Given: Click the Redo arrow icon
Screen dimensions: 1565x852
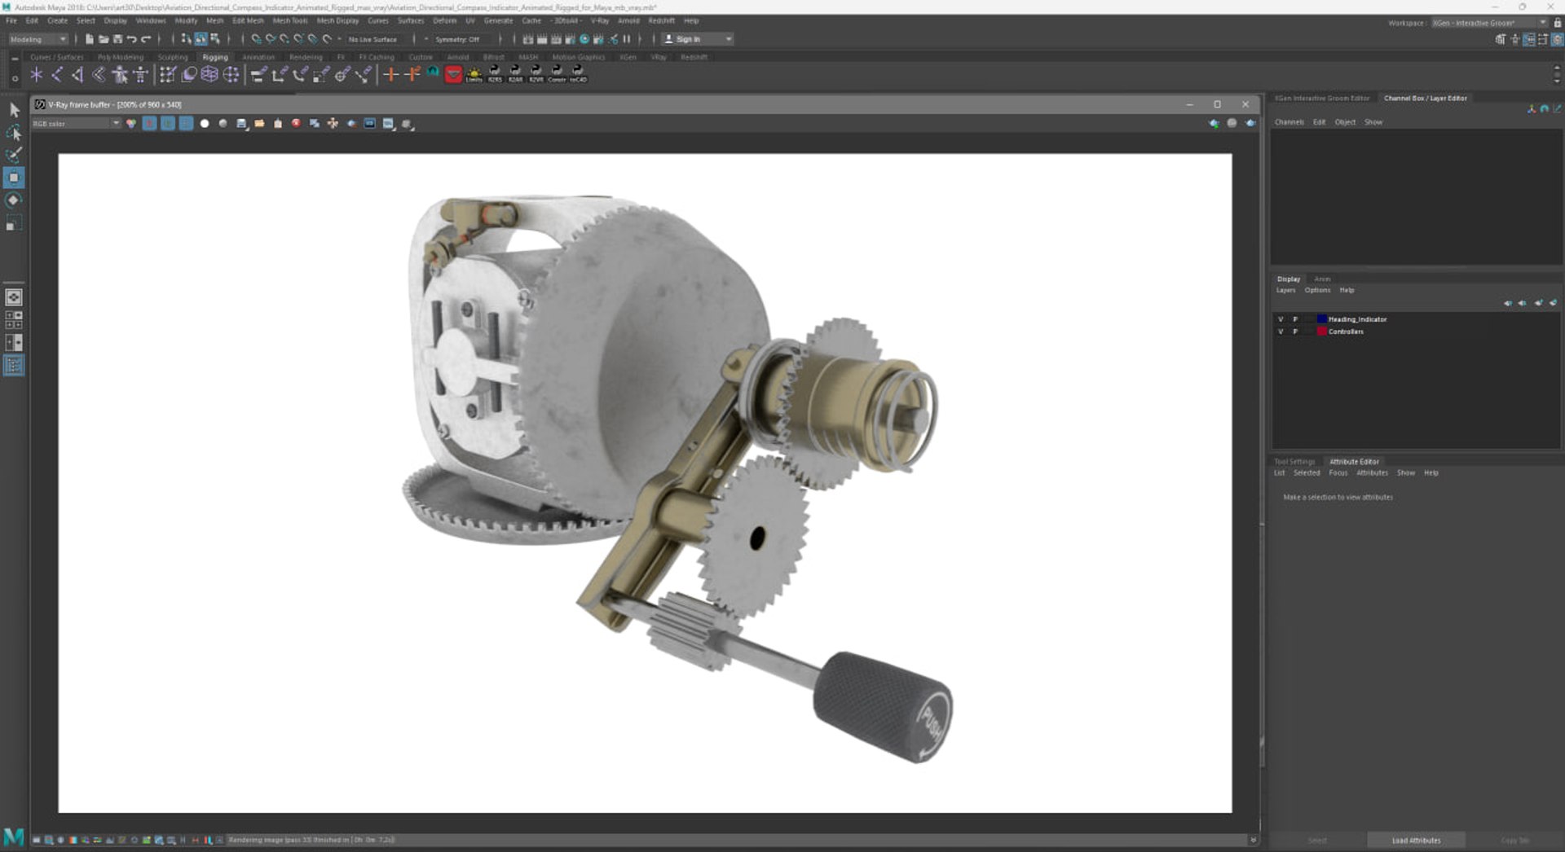Looking at the screenshot, I should (146, 39).
